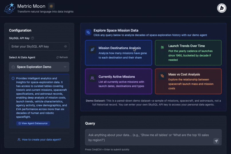This screenshot has width=231, height=154.
Task: Focus the Query text area
Action: tap(153, 137)
